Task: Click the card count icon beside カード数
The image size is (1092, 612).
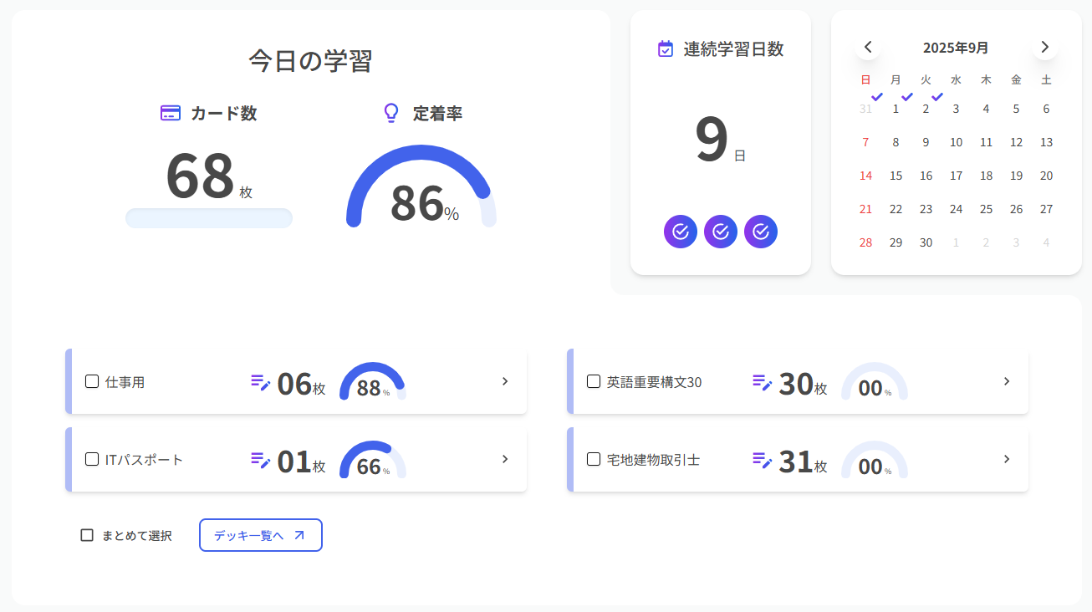Action: pos(171,114)
